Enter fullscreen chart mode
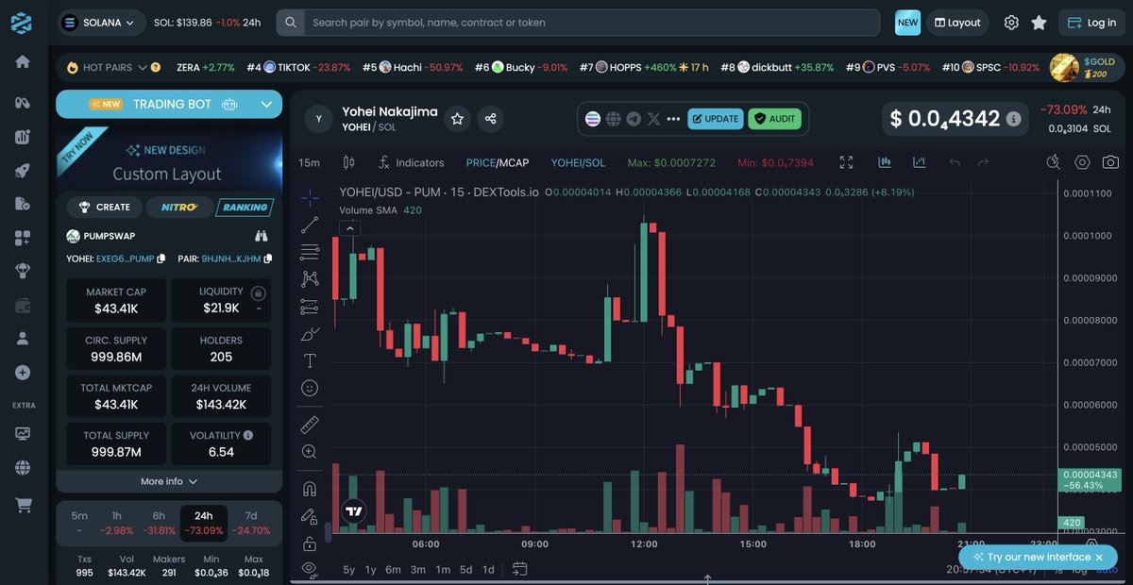The image size is (1133, 585). pyautogui.click(x=847, y=162)
